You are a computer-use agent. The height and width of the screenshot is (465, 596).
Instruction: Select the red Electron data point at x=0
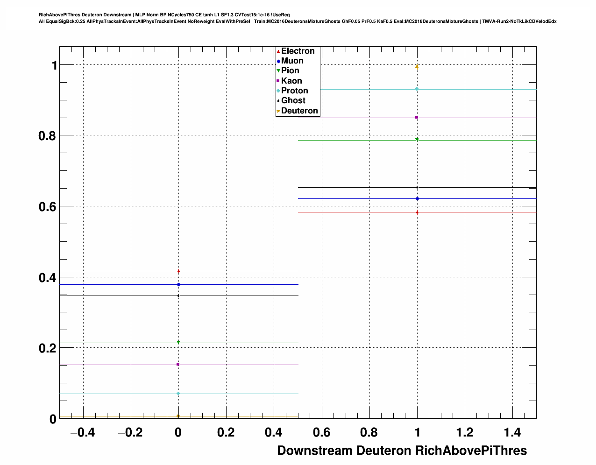click(x=178, y=271)
